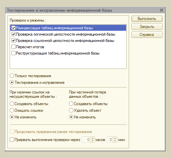Select the Только тестирование radio button
171x158 pixels.
click(x=12, y=76)
